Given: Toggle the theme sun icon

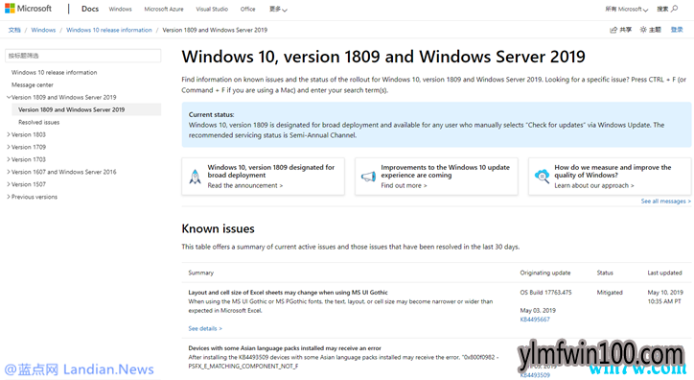Looking at the screenshot, I should pos(643,30).
